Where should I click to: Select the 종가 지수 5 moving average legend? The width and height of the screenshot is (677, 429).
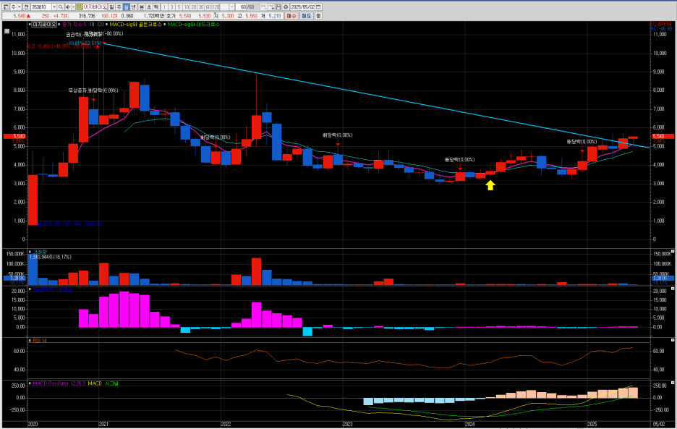tap(74, 25)
